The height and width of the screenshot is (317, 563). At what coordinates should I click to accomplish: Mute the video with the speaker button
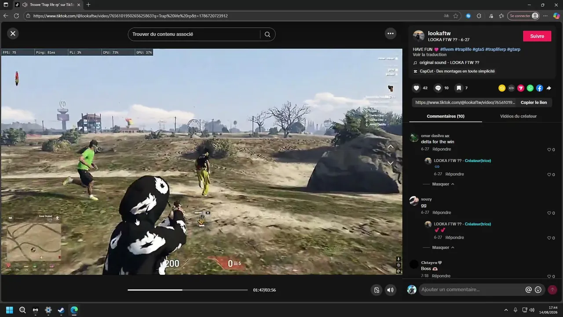click(390, 290)
